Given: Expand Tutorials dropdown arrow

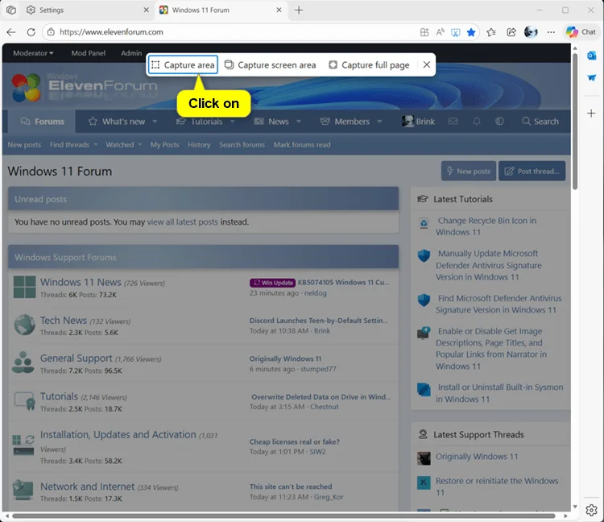Looking at the screenshot, I should click(x=232, y=122).
